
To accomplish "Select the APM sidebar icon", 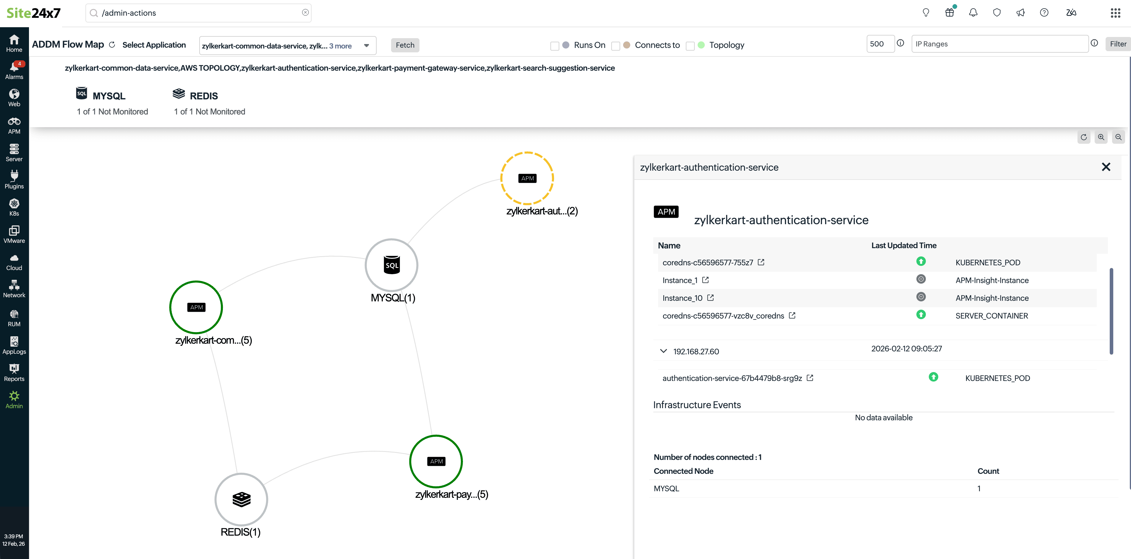I will (14, 125).
